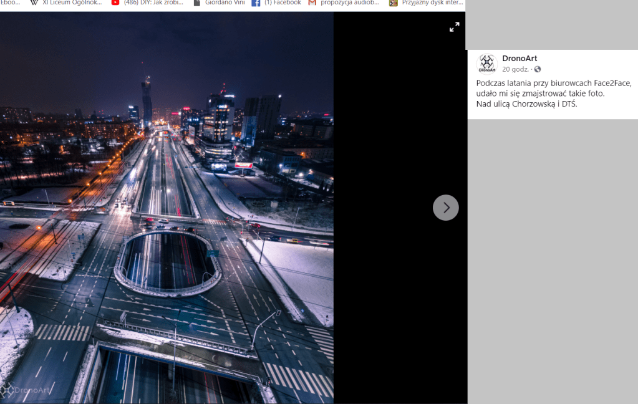Screen dimensions: 638x404
Task: Click the 20 godz. post timestamp
Action: click(x=515, y=69)
